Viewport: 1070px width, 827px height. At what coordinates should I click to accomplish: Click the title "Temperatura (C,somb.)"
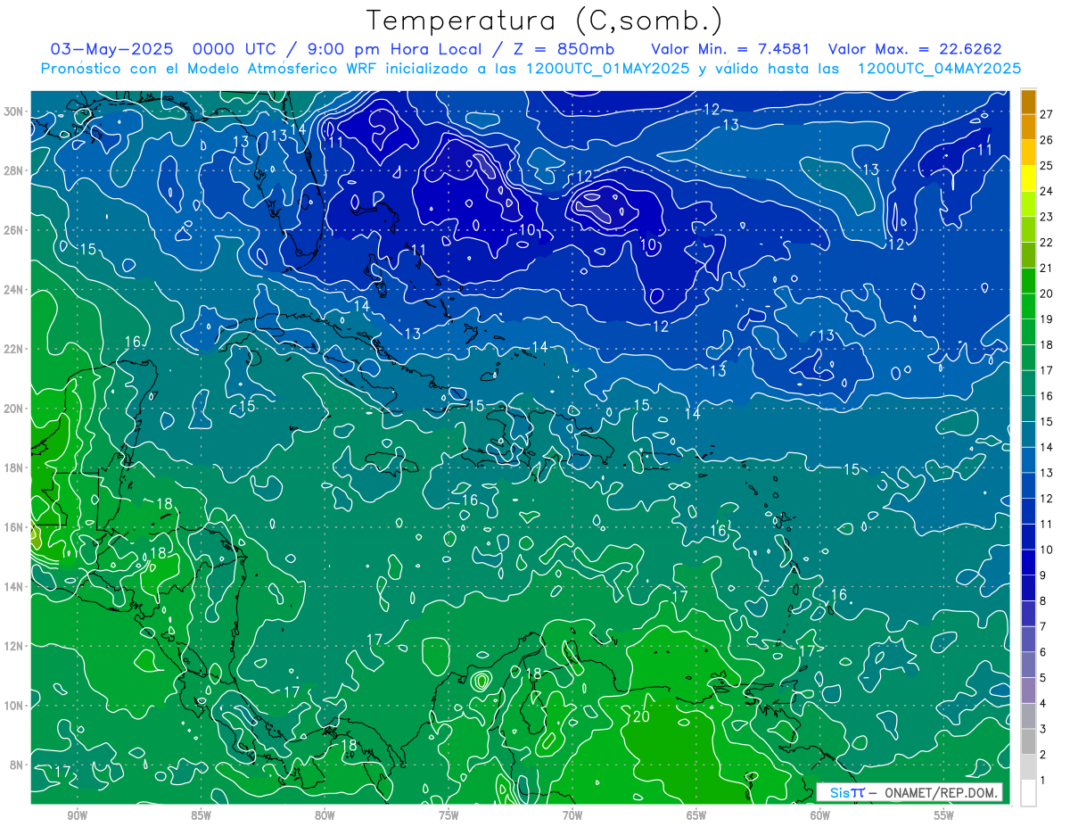544,21
